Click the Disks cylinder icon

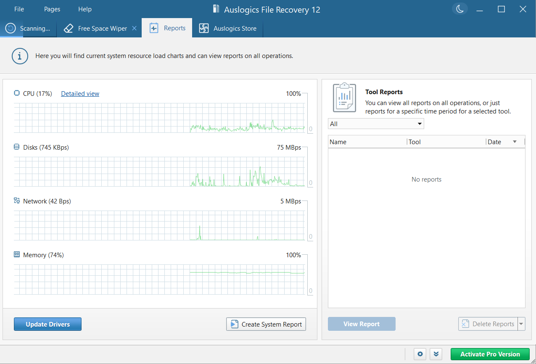[x=17, y=147]
